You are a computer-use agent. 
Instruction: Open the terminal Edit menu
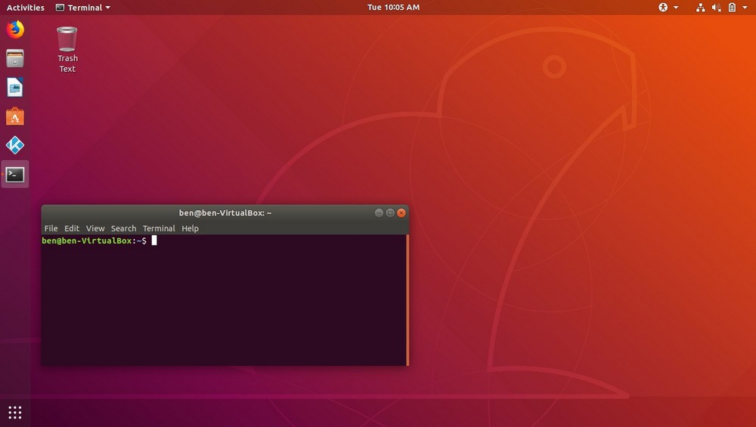(72, 228)
